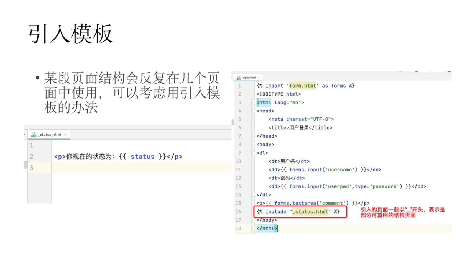Click the closing body fold marker on line 17
Image resolution: width=465 pixels, height=259 pixels.
tap(254, 220)
